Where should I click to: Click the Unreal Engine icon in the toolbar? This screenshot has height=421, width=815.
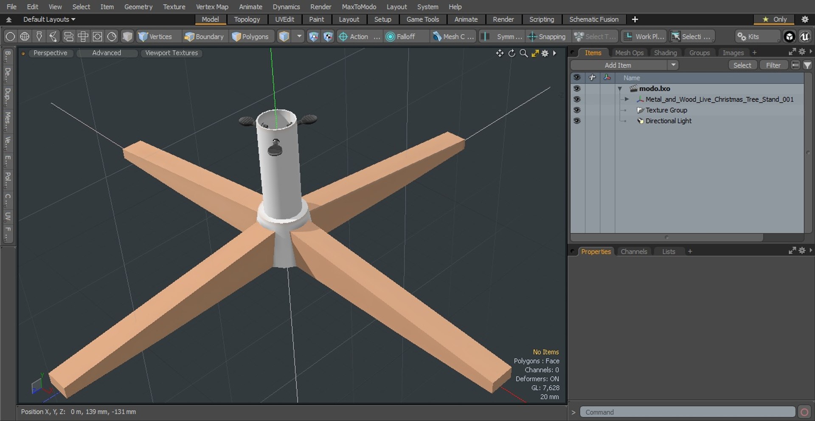pos(804,37)
